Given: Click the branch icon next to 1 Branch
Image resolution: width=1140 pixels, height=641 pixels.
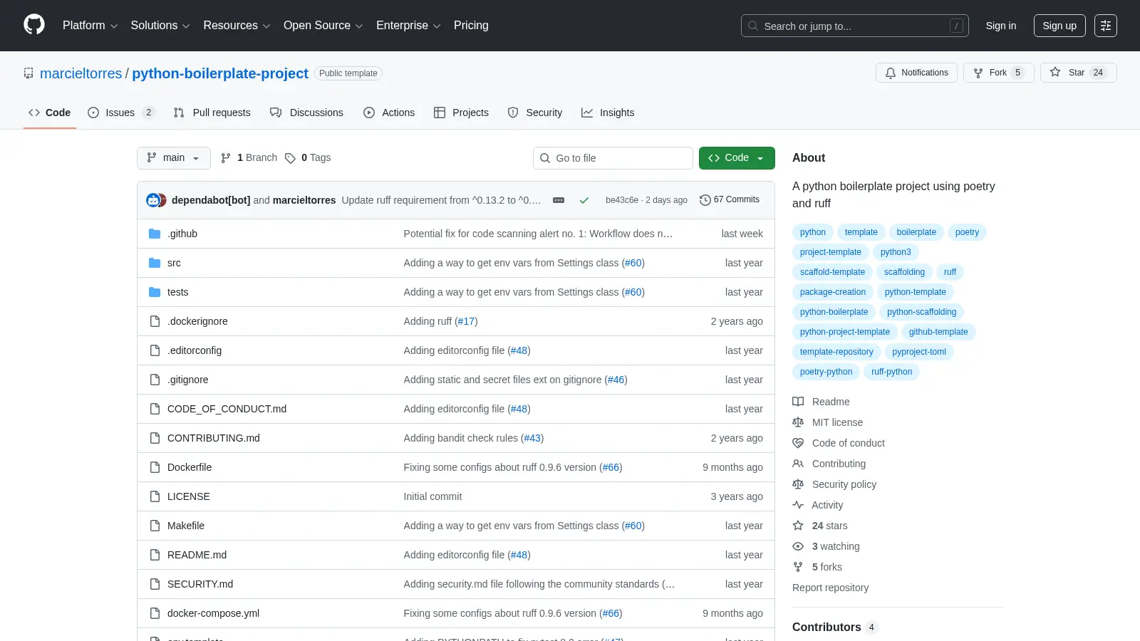Looking at the screenshot, I should point(226,158).
